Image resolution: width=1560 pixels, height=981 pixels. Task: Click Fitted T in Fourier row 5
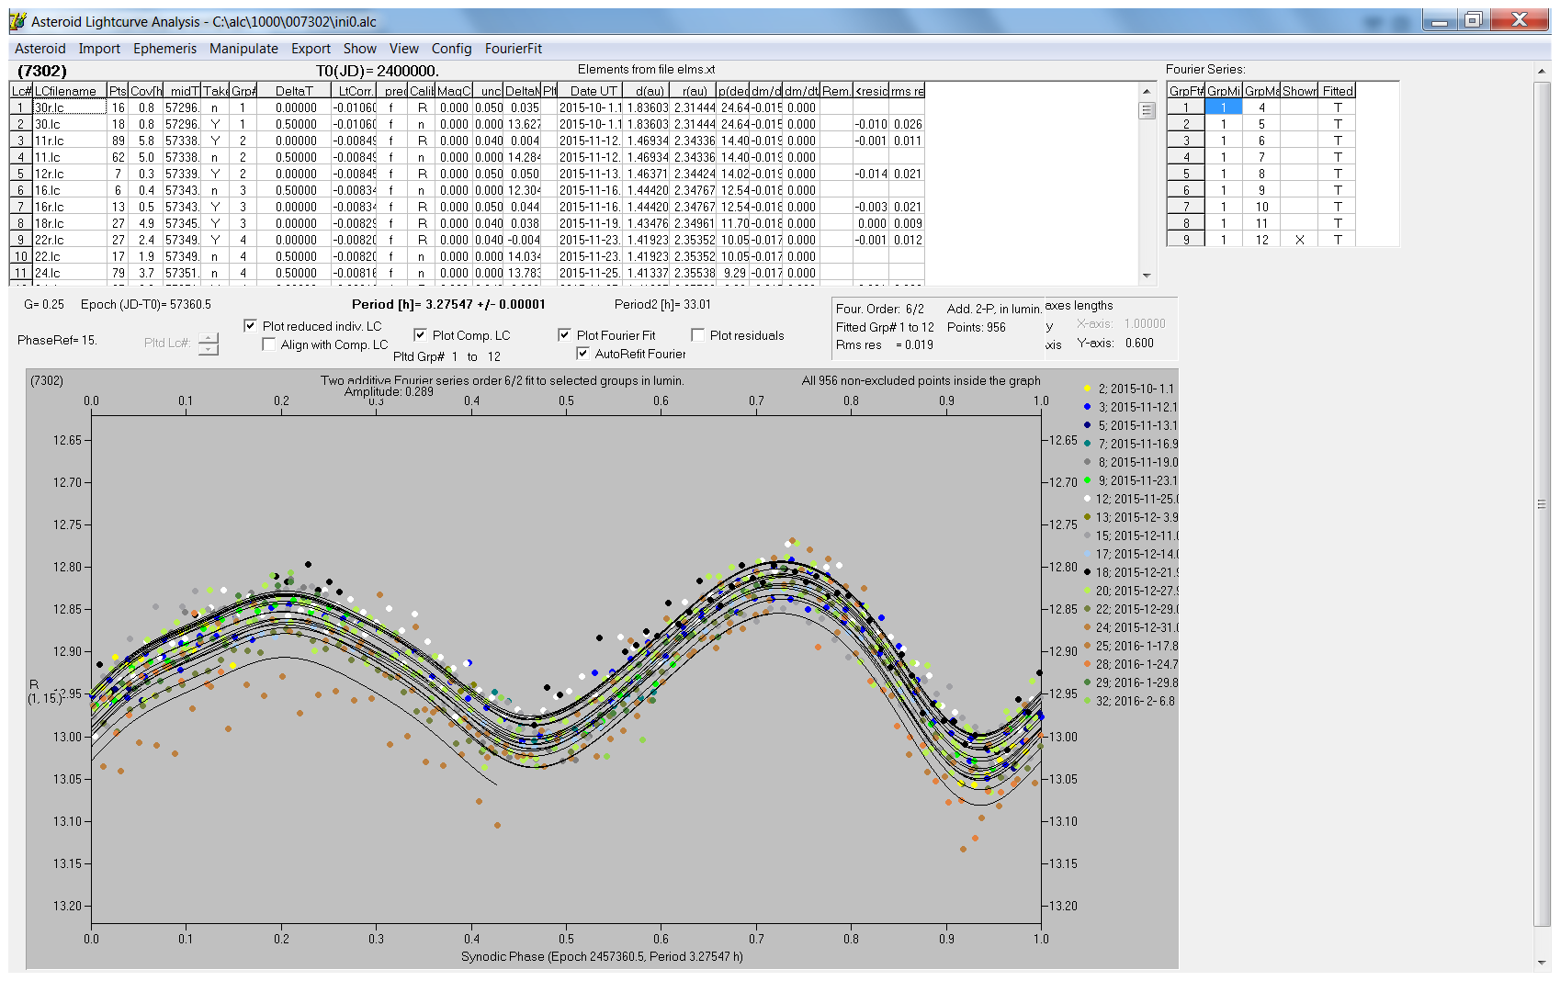[x=1338, y=174]
